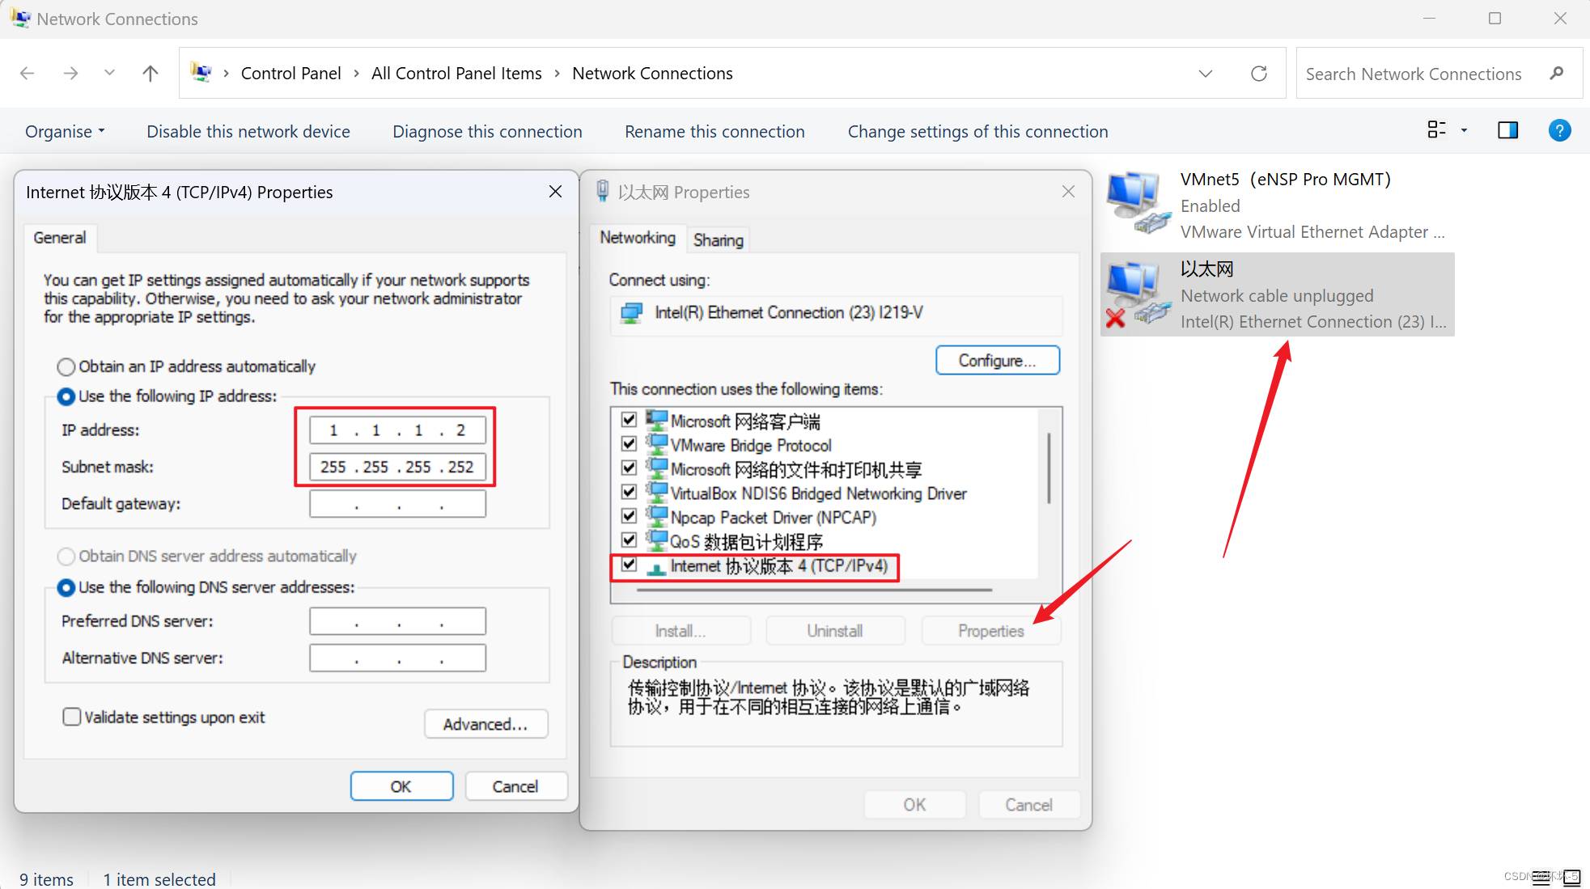Screen dimensions: 1590x889
Task: Click the address bar location icon
Action: click(201, 73)
